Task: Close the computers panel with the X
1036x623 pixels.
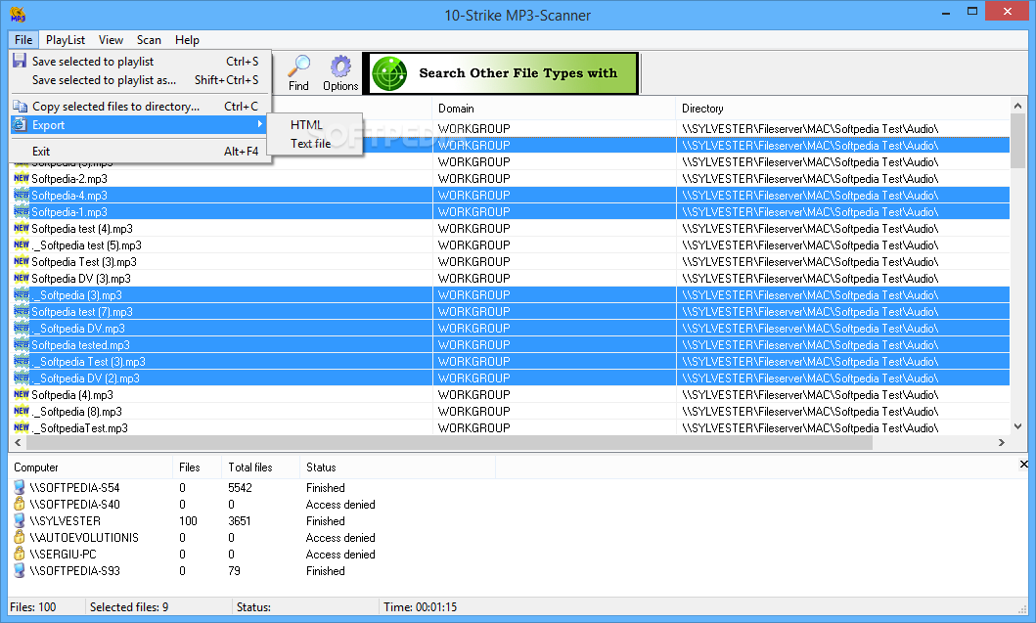Action: pyautogui.click(x=1023, y=465)
